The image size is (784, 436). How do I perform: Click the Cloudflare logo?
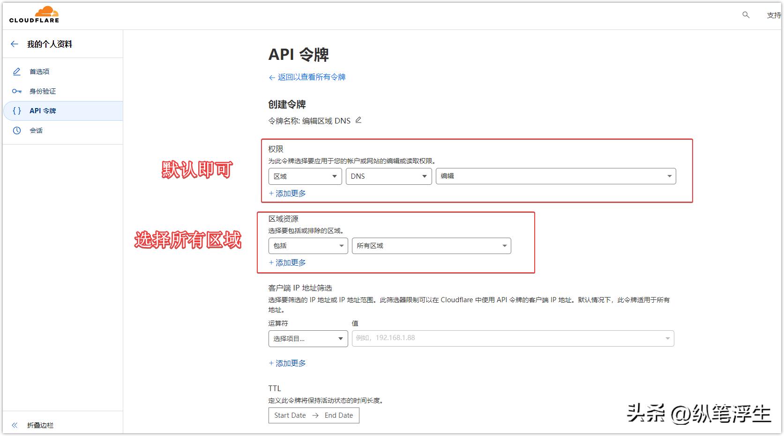coord(34,14)
